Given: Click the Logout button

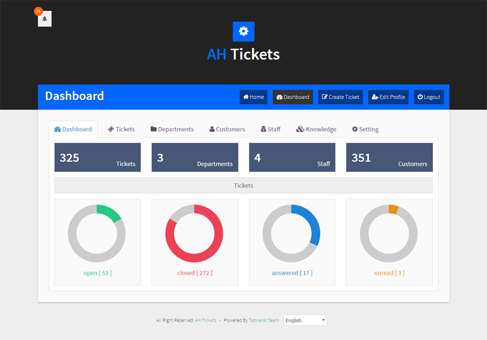Looking at the screenshot, I should (429, 97).
